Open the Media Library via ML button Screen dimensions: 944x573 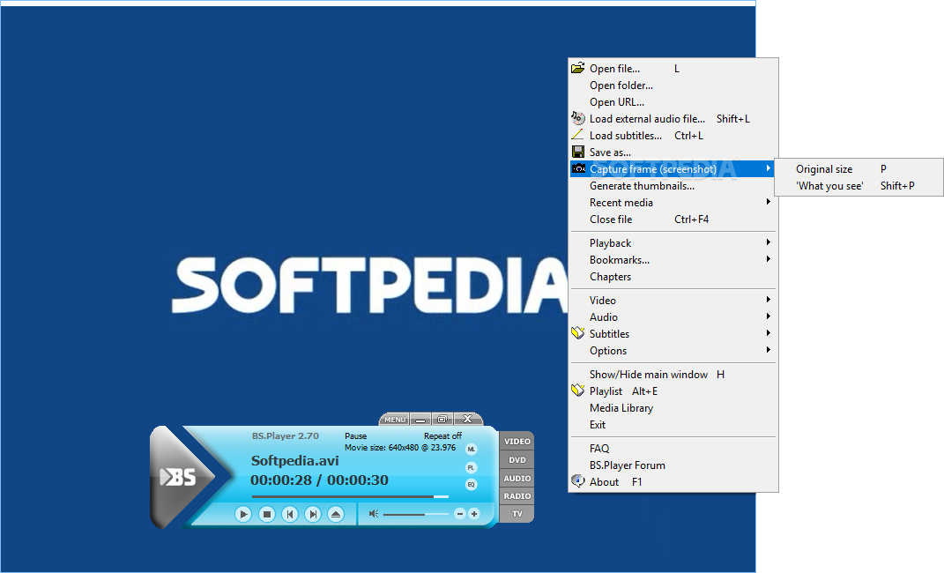472,449
